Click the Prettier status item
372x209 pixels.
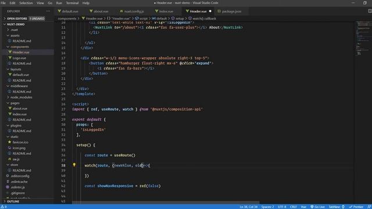(356, 207)
